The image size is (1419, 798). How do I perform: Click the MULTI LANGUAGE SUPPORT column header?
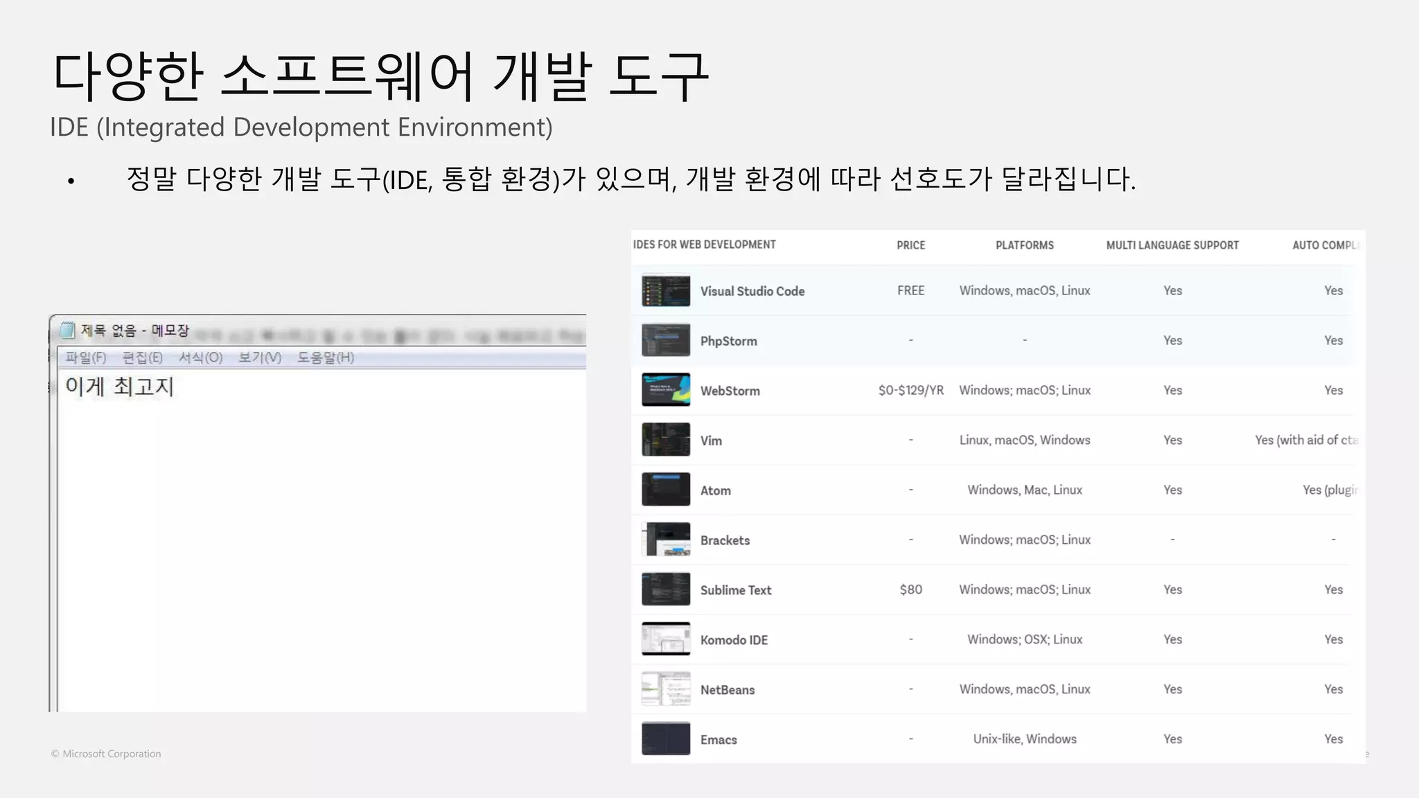[1172, 245]
